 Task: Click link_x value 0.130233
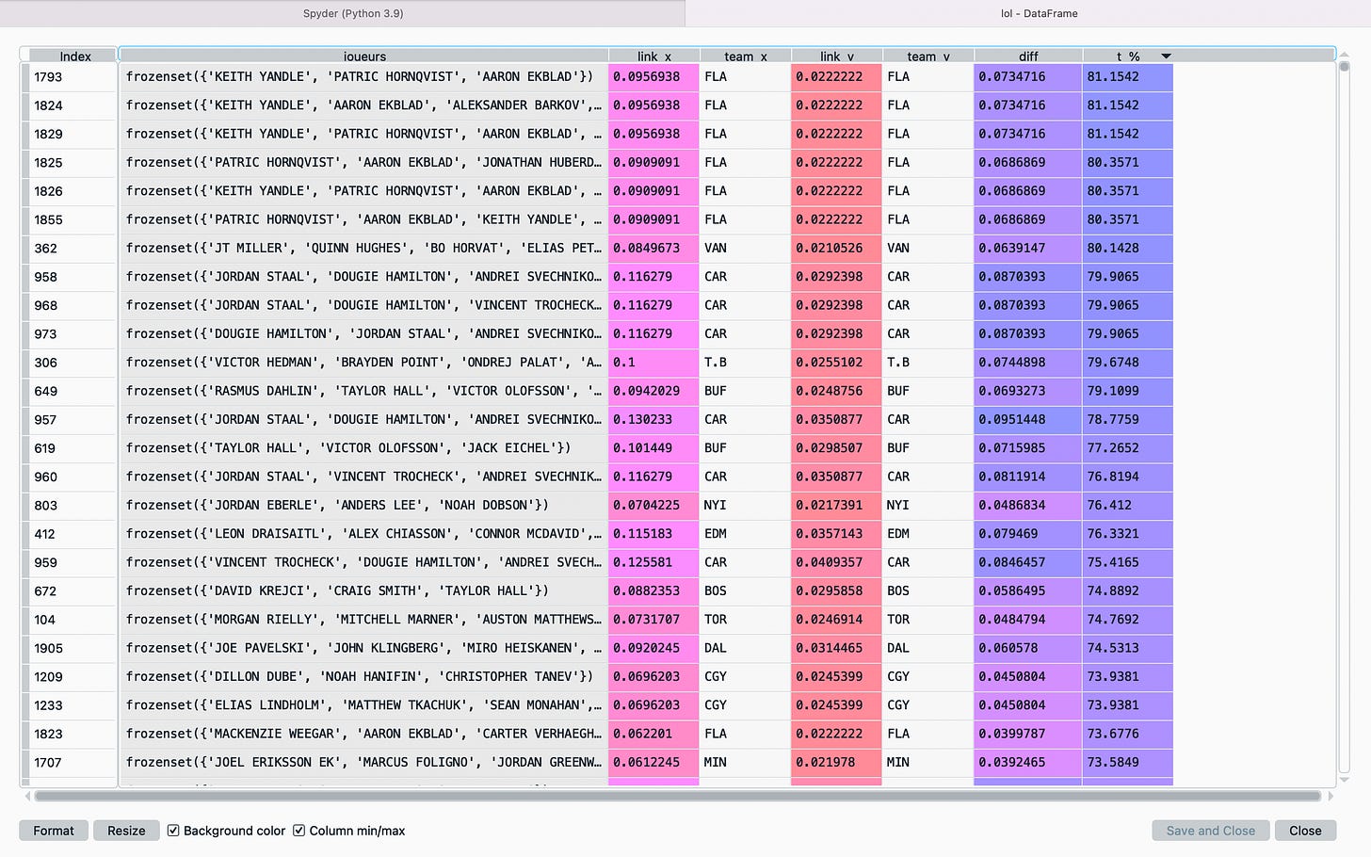tap(653, 420)
